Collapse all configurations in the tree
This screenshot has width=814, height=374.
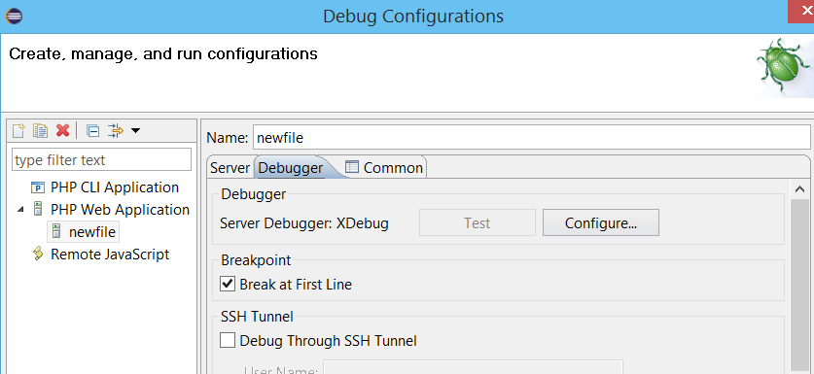[93, 131]
